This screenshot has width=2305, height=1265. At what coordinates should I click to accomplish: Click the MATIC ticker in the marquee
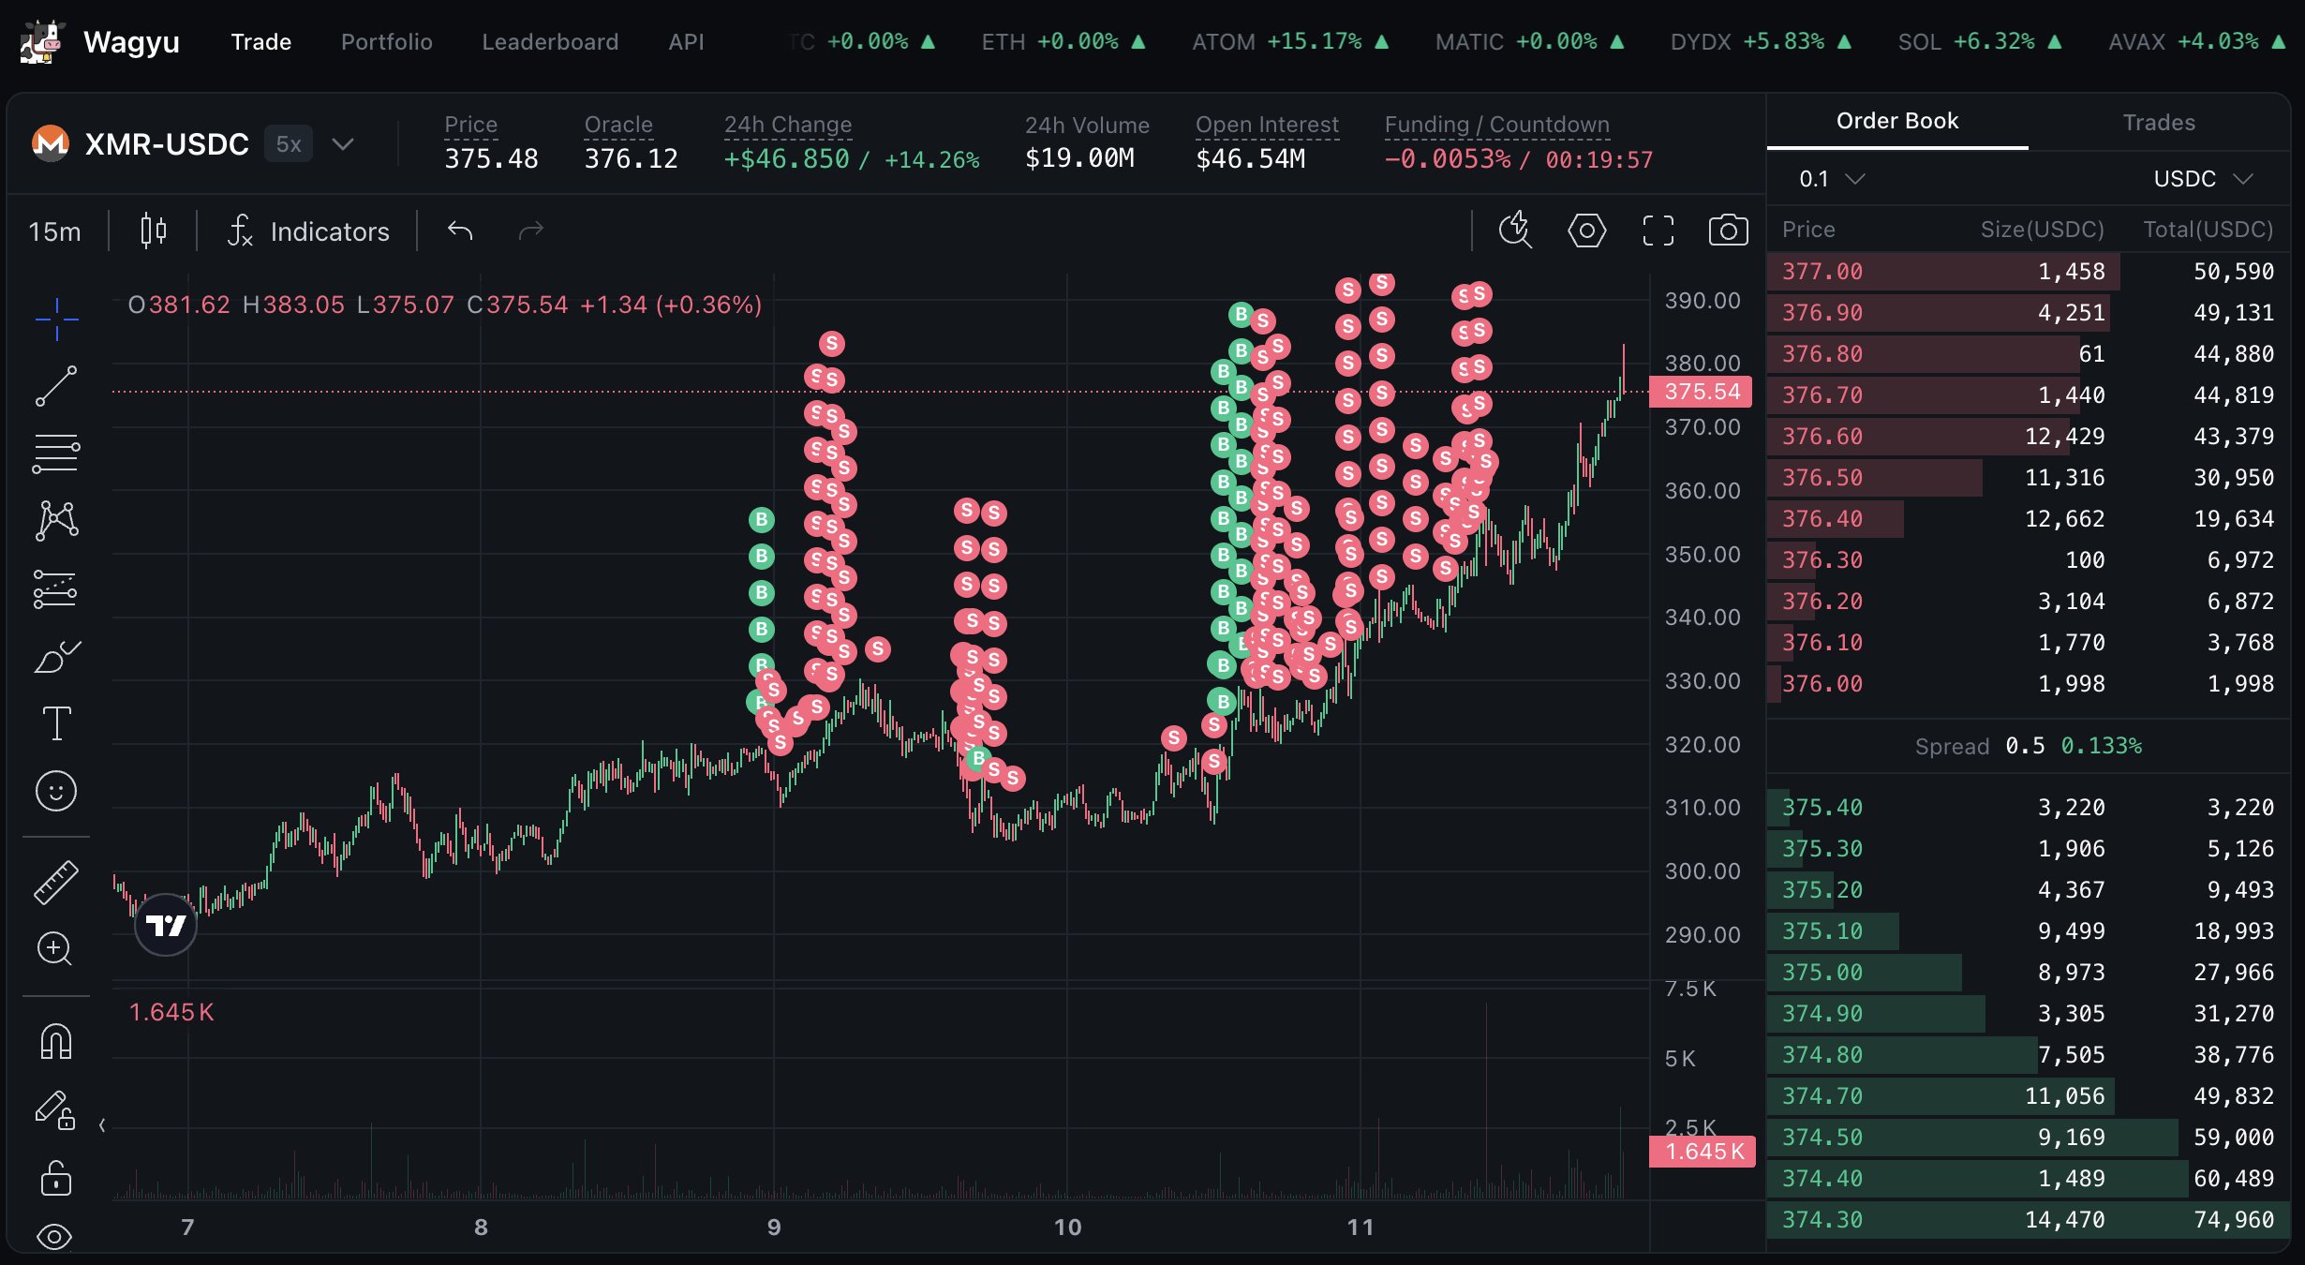point(1529,42)
